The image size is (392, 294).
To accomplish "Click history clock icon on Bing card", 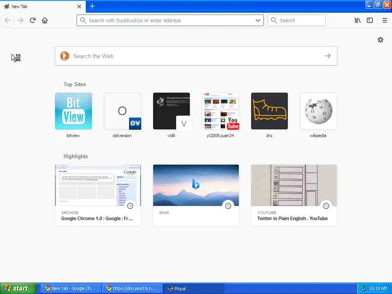I will 228,206.
